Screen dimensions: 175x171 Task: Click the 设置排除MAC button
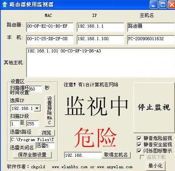tap(50, 111)
